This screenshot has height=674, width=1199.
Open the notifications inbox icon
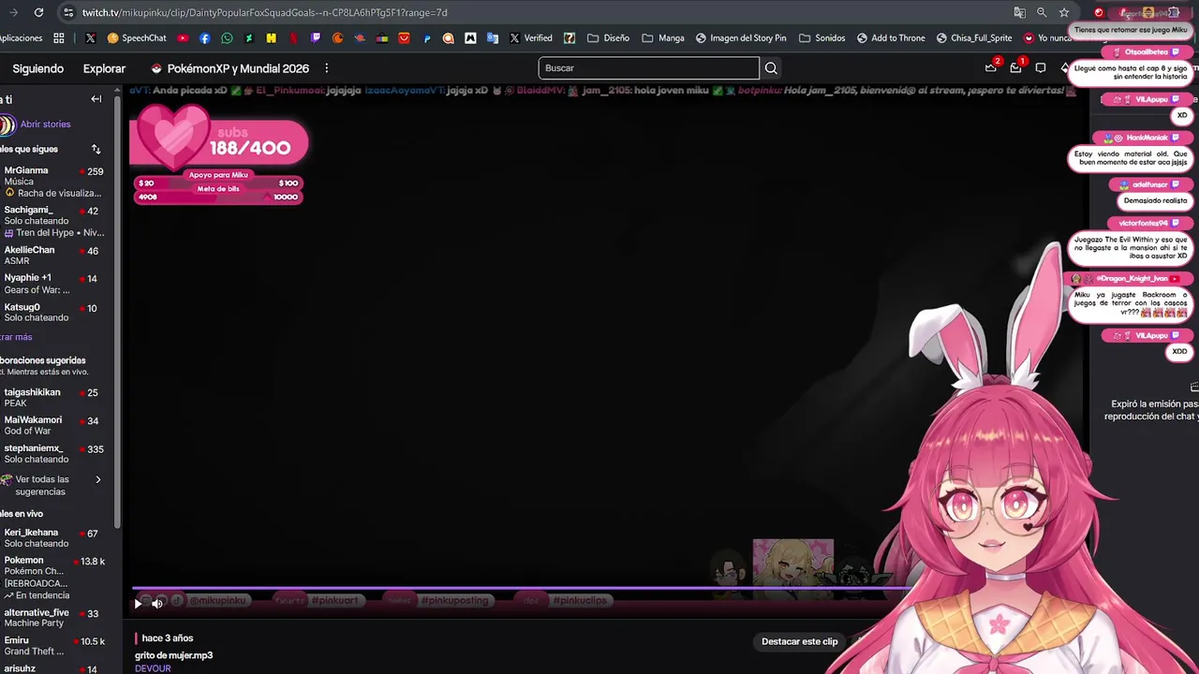point(1015,67)
